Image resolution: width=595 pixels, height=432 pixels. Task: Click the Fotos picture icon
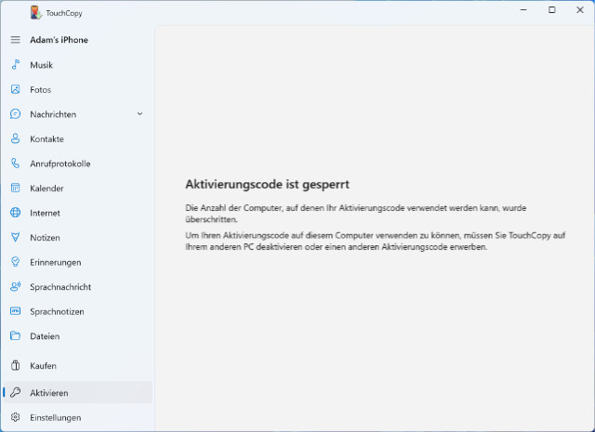[x=15, y=89]
